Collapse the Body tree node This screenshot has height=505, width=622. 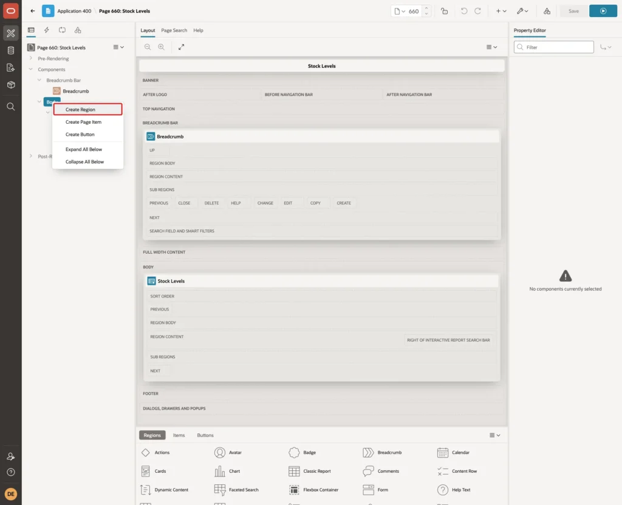pyautogui.click(x=39, y=102)
